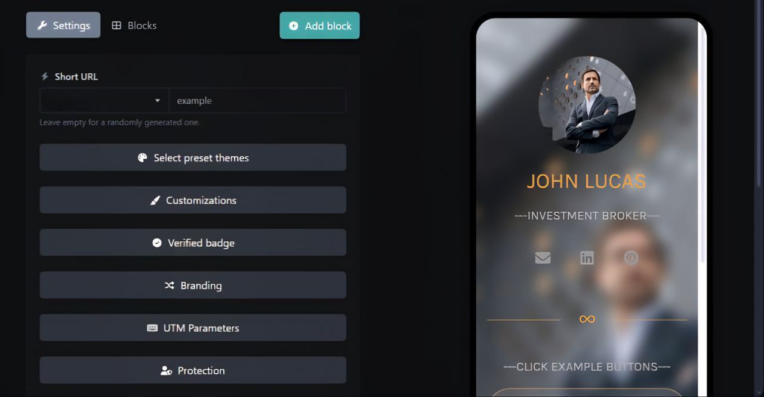
Task: Switch to the Blocks tab
Action: pos(134,26)
